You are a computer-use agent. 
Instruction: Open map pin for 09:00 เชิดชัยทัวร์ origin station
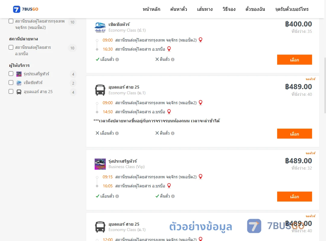tap(201, 40)
